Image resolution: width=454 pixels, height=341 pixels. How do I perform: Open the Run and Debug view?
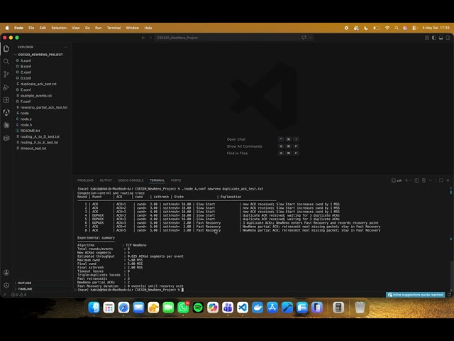click(6, 87)
